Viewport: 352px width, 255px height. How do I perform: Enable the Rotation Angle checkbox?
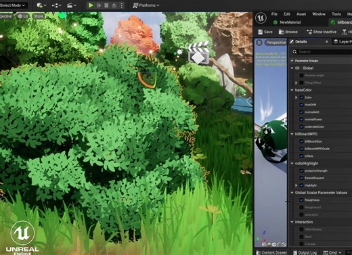pos(301,75)
